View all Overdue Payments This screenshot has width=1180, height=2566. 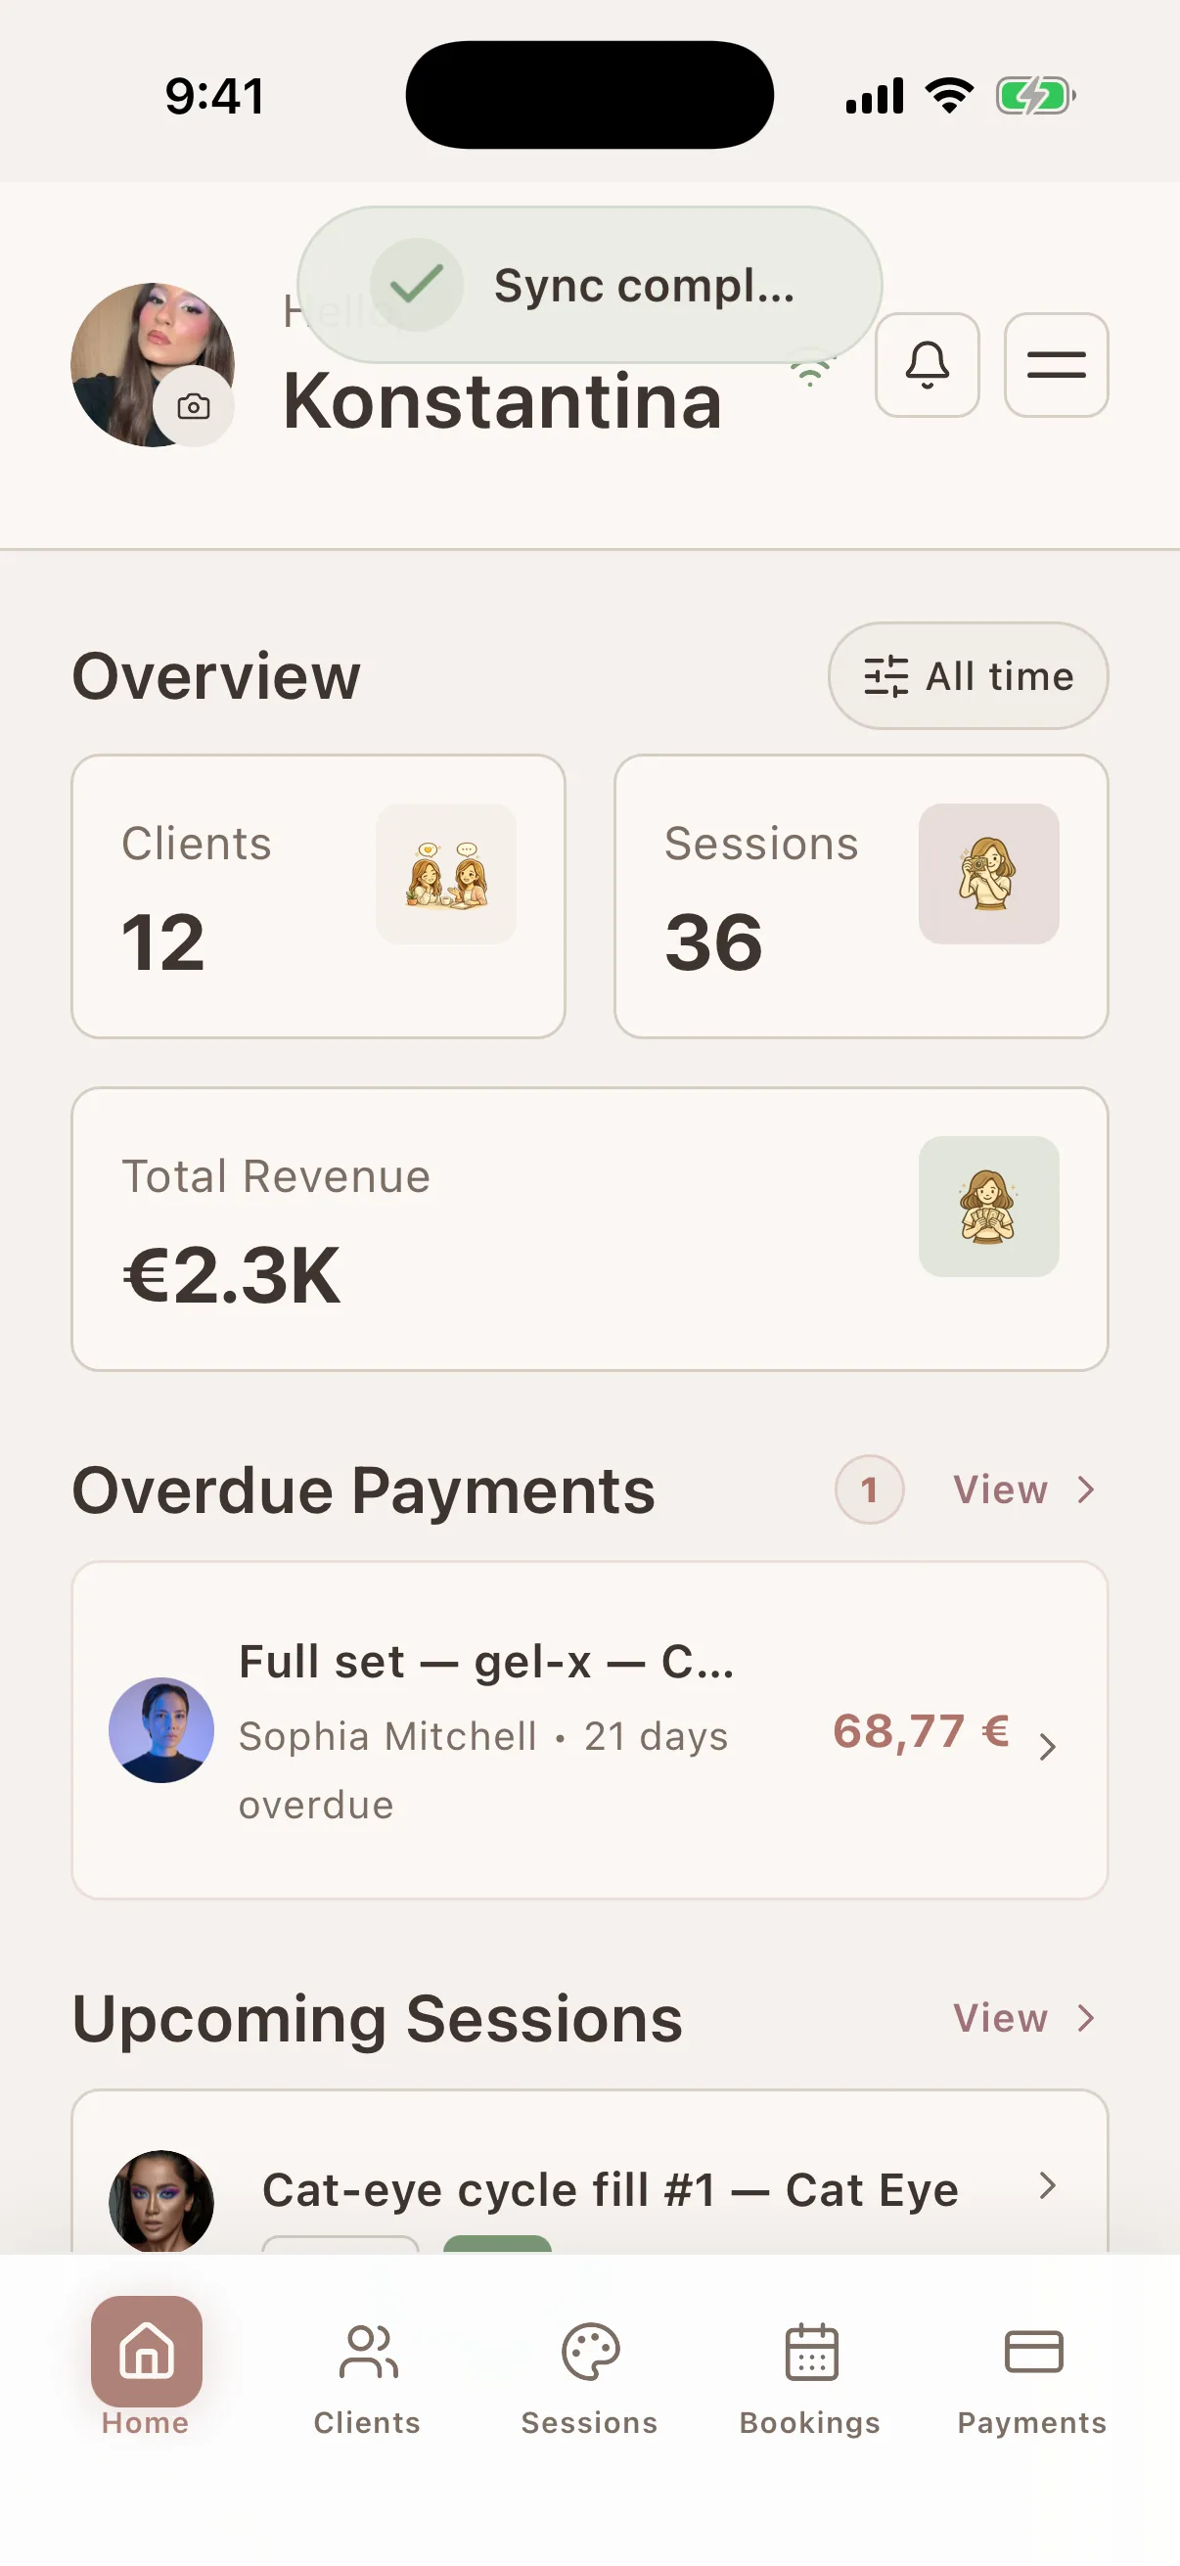tap(1023, 1489)
